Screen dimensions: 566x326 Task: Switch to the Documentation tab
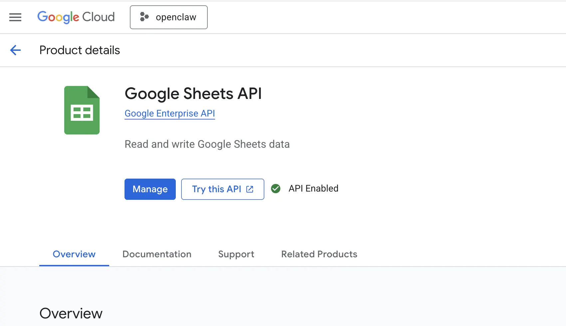pos(157,254)
